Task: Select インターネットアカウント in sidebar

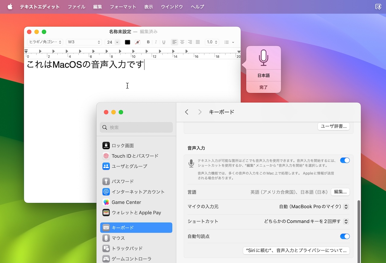Action: (x=136, y=192)
